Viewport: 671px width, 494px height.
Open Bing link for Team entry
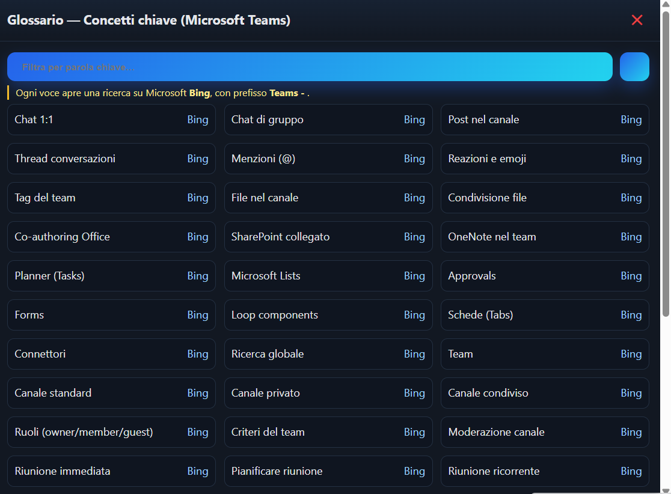(631, 354)
